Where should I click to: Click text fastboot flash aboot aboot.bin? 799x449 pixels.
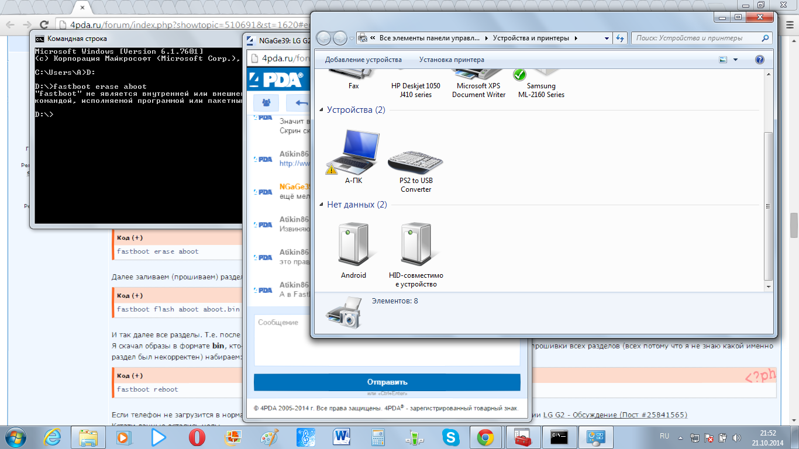click(x=178, y=309)
